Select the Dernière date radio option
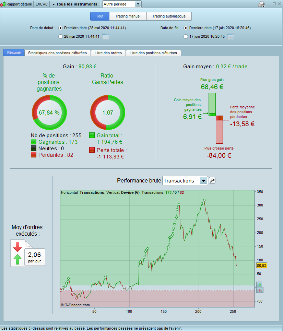Screen dimensions: 283x331 coord(186,28)
